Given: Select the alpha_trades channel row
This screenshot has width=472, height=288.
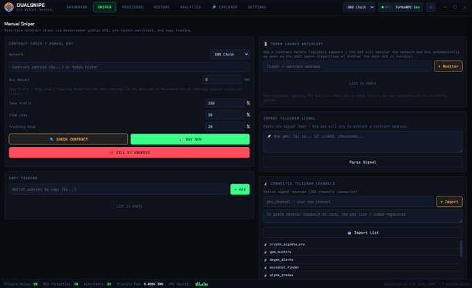Looking at the screenshot, I should pyautogui.click(x=361, y=275).
